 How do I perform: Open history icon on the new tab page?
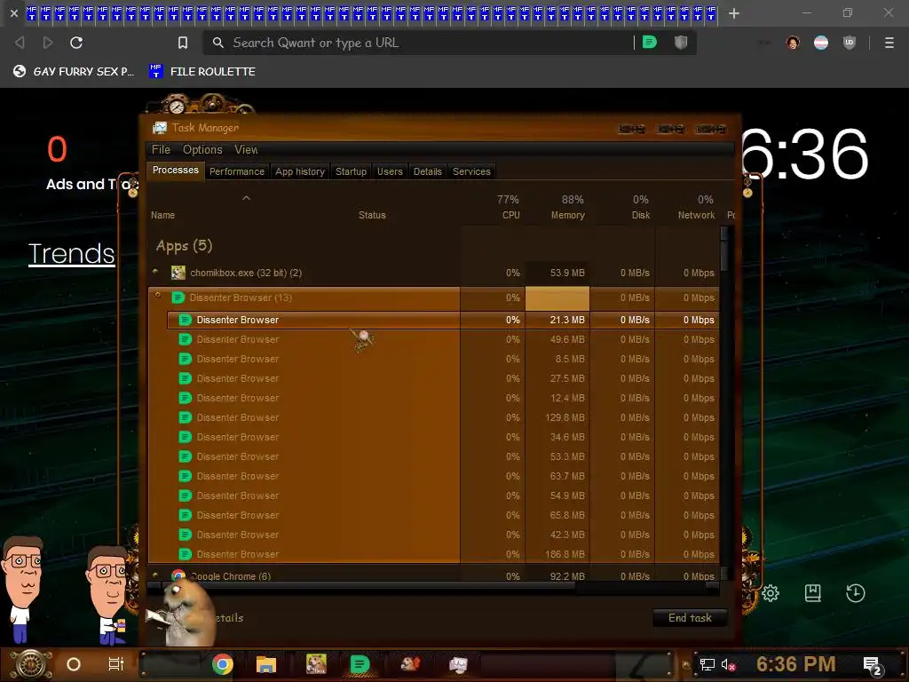[x=856, y=592]
